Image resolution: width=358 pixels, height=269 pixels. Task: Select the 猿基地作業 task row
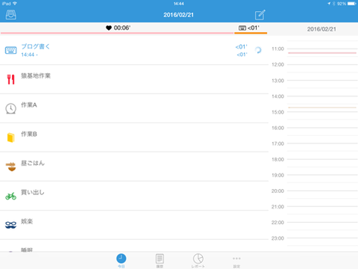pyautogui.click(x=134, y=79)
